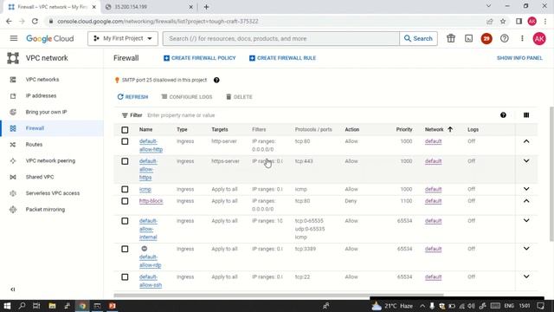
Task: Open the AK account avatar in Google Cloud header
Action: (539, 38)
